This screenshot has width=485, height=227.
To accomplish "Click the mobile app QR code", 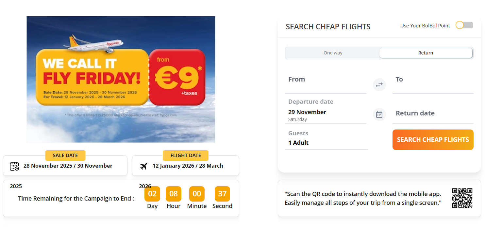I will click(x=462, y=198).
